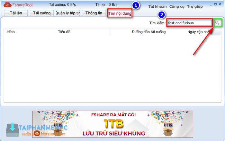Switch to the Tìm nội dung tab
Image resolution: width=225 pixels, height=141 pixels.
coord(119,14)
